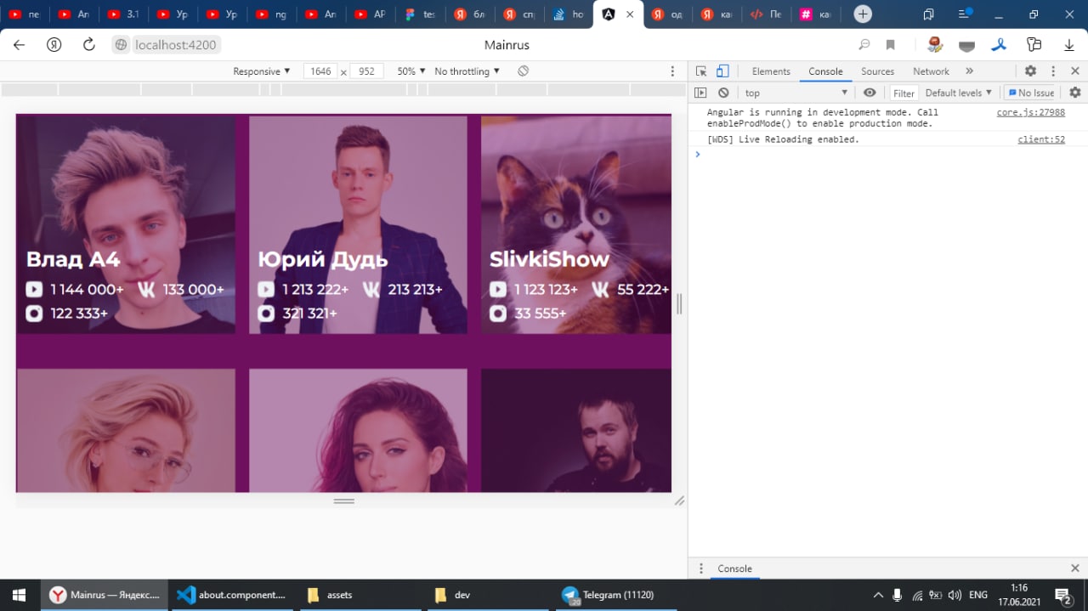Image resolution: width=1088 pixels, height=611 pixels.
Task: Reload the localhost page
Action: tap(89, 45)
